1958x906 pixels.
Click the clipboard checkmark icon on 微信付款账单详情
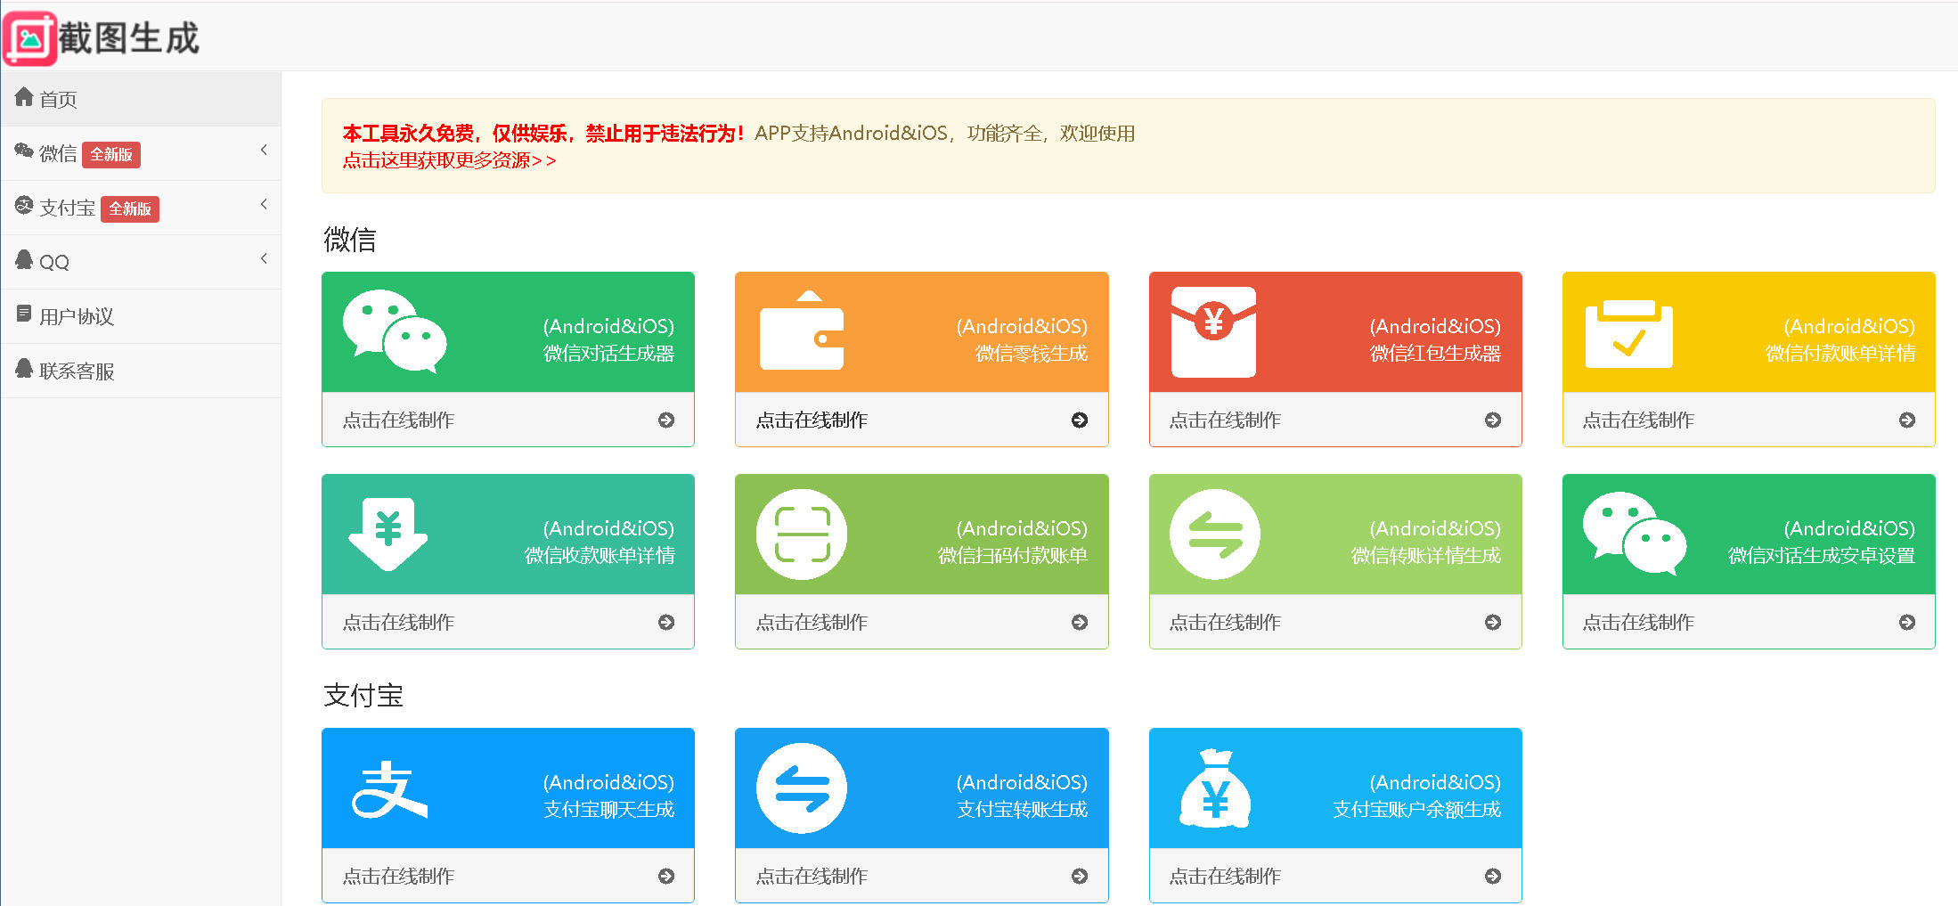[1628, 333]
